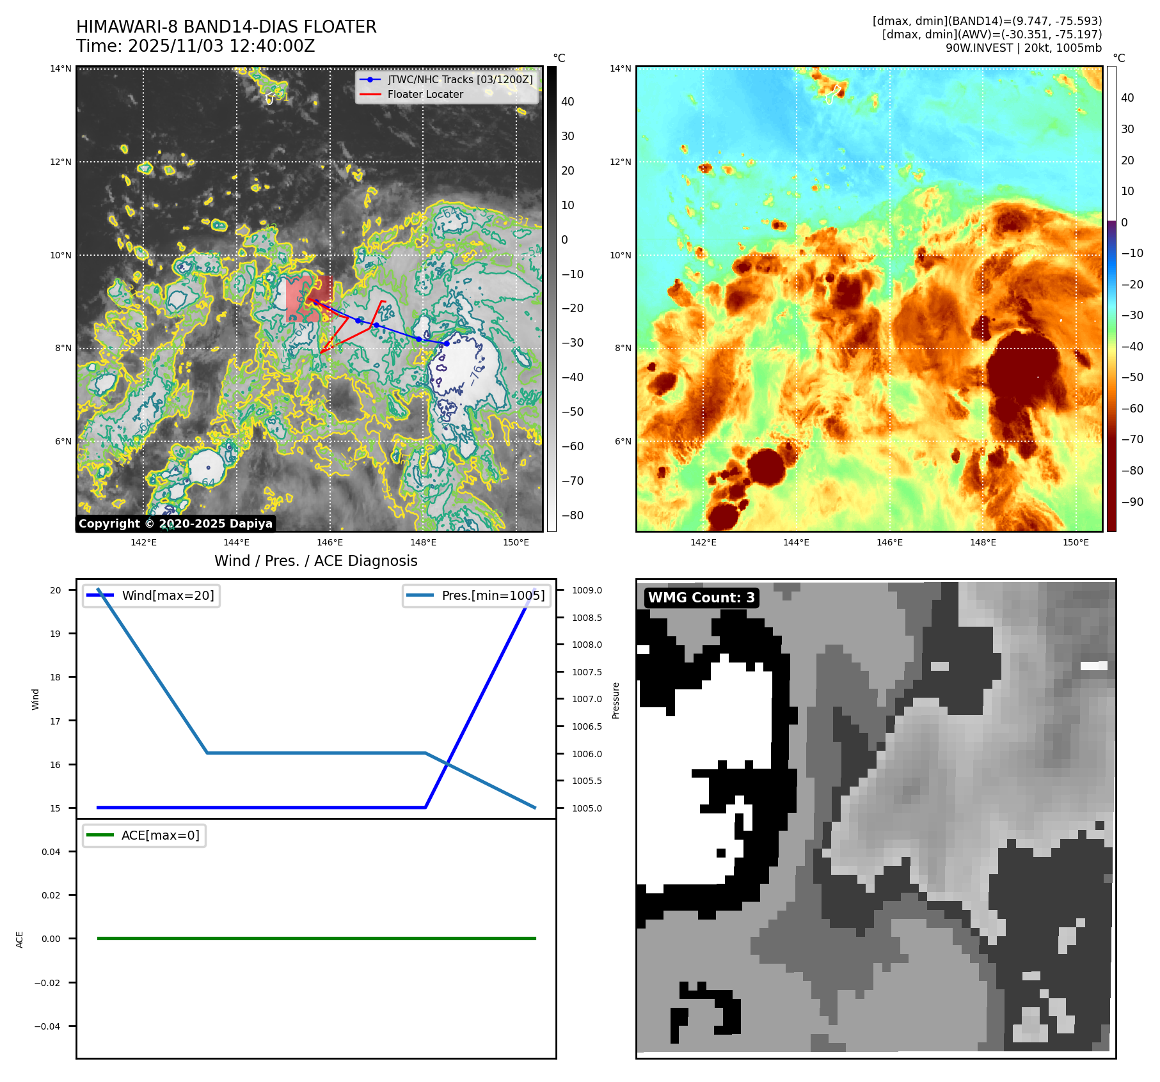Click the blue Wind[max=20] legend line sample
The width and height of the screenshot is (1160, 1082).
(x=100, y=595)
